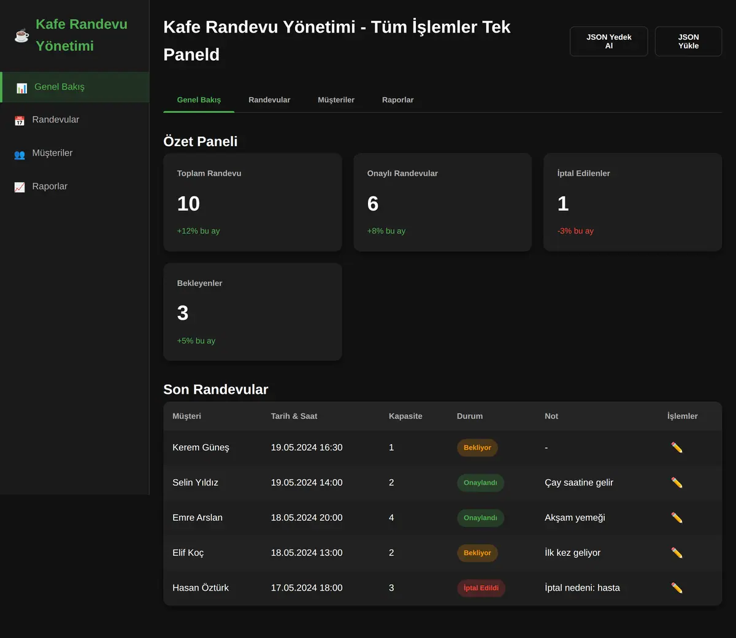736x638 pixels.
Task: Click the date 19.05.2024 14:00
Action: coord(307,483)
